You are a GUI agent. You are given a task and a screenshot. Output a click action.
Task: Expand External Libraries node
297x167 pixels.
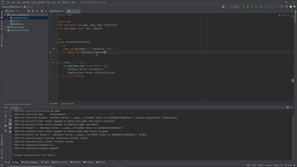pos(6,27)
